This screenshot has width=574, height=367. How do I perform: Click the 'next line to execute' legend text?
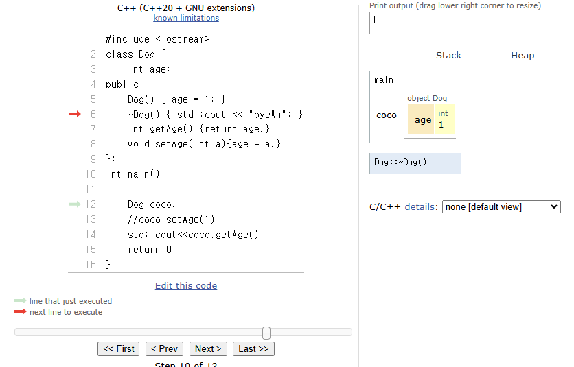[x=66, y=312]
